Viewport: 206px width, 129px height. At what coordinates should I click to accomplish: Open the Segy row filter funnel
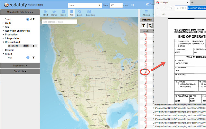[33, 57]
